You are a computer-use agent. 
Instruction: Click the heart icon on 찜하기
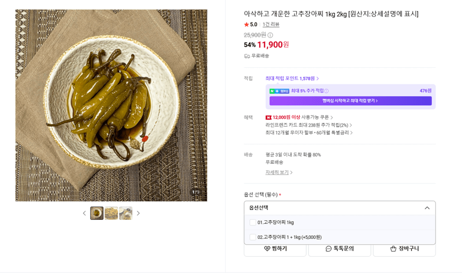[267, 249]
